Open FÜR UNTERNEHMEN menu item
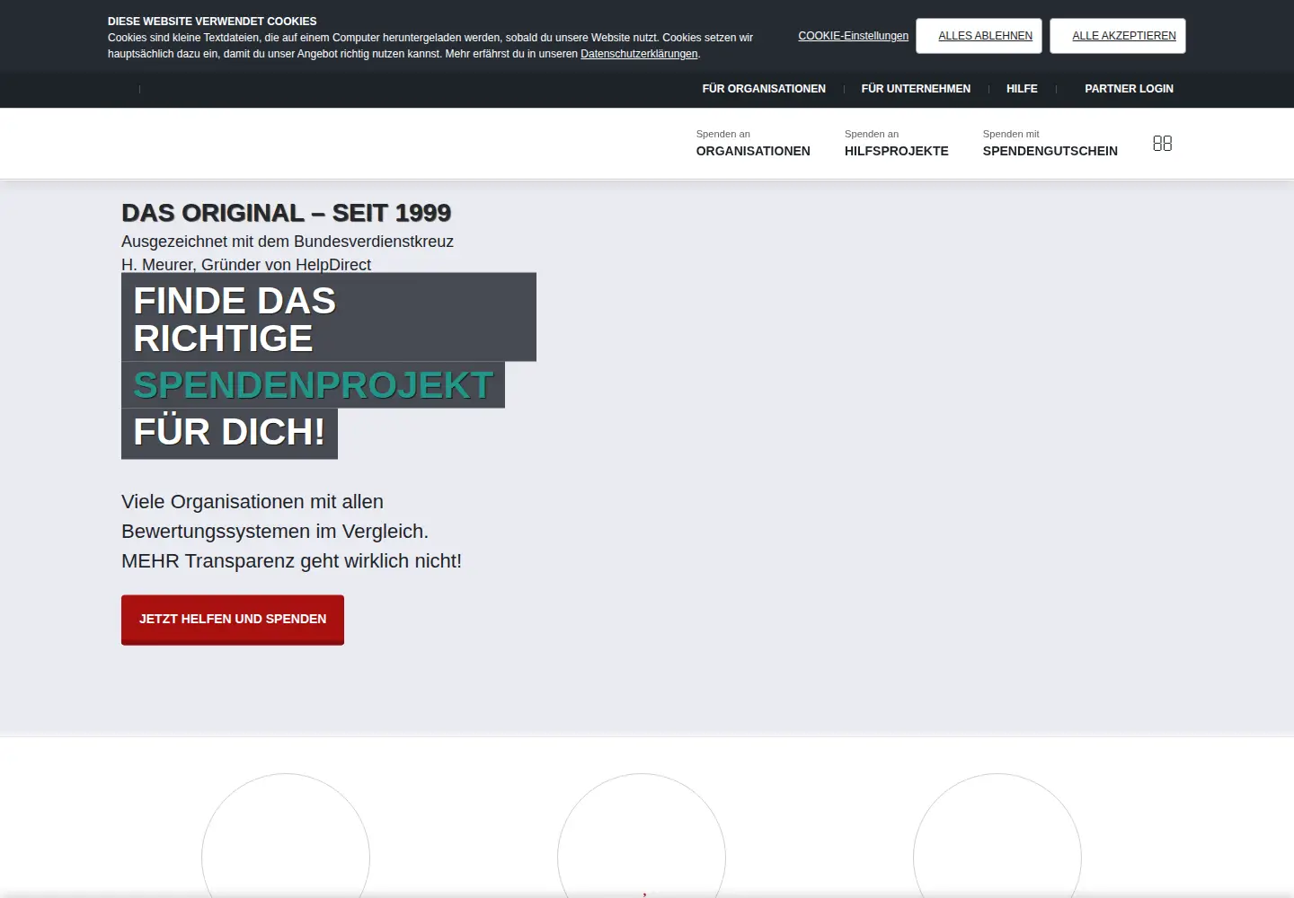1294x898 pixels. 916,89
